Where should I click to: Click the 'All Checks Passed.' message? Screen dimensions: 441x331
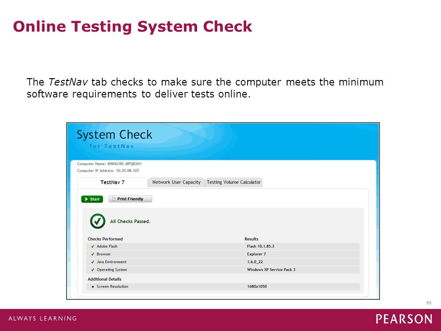tap(130, 222)
